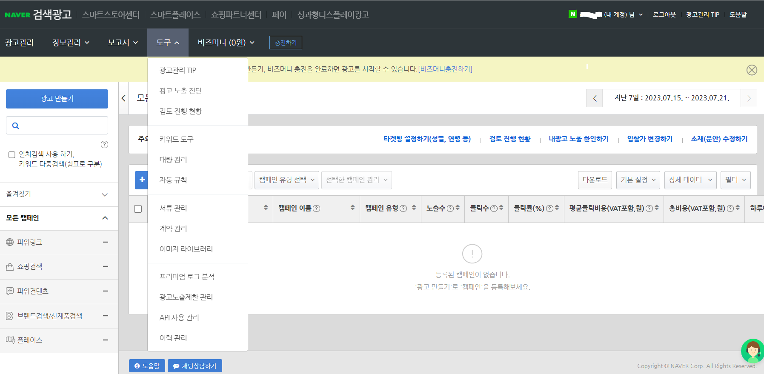This screenshot has height=374, width=764.
Task: Click the NAVER 검색광고 logo
Action: [38, 14]
